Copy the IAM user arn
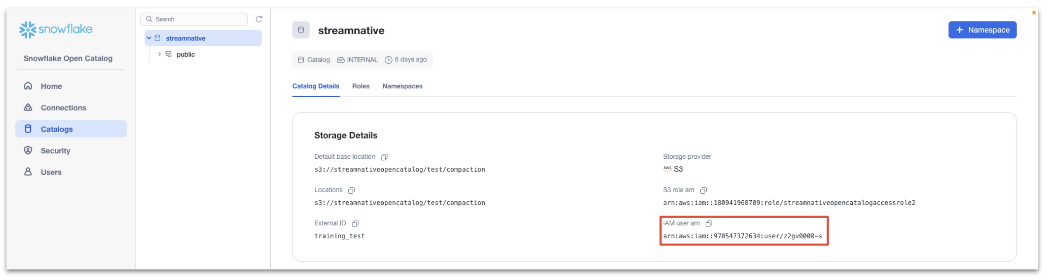Viewport: 1049px width, 280px height. [x=710, y=224]
